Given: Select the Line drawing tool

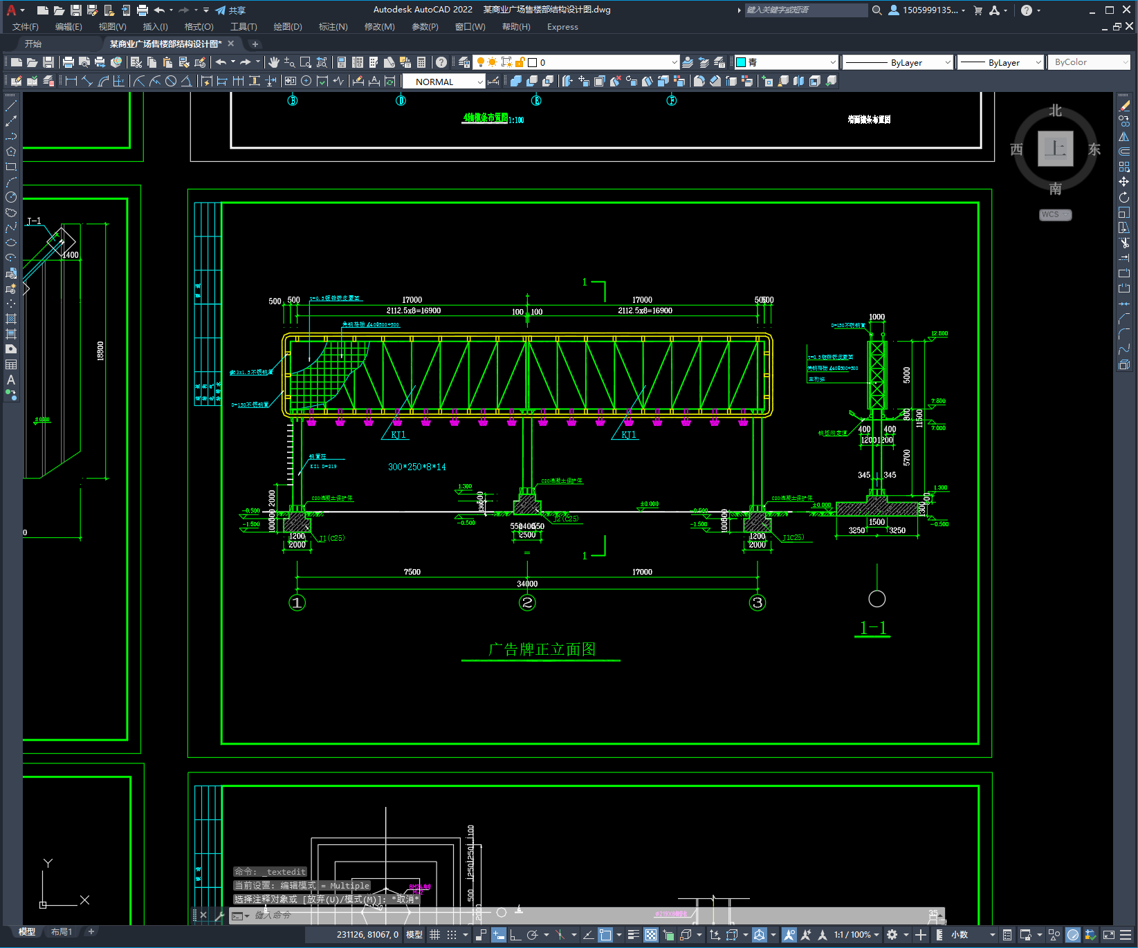Looking at the screenshot, I should 11,106.
